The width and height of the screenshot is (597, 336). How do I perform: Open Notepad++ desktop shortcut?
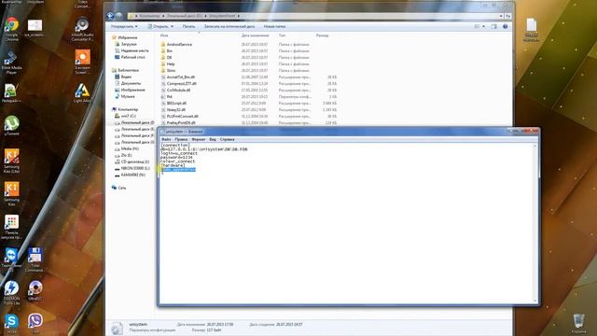coord(11,93)
